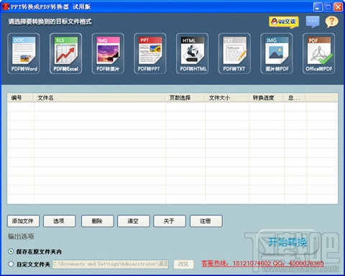
Task: Maximize the converter window
Action: (328, 7)
